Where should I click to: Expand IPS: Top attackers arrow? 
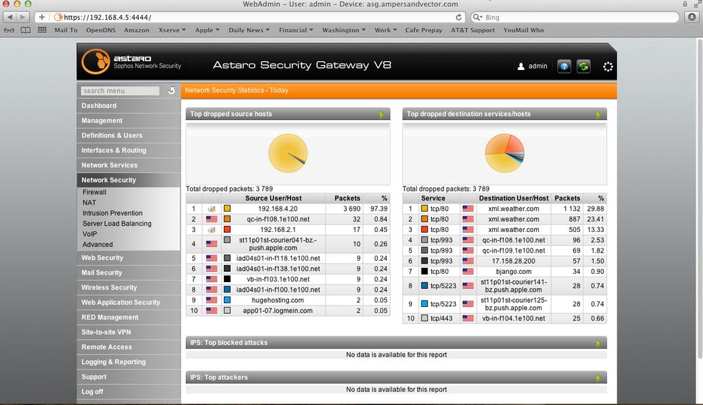coord(598,378)
